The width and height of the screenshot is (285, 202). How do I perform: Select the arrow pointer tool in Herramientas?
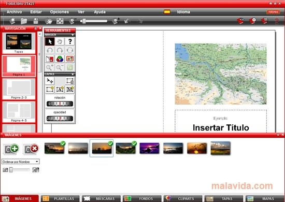tap(50, 41)
